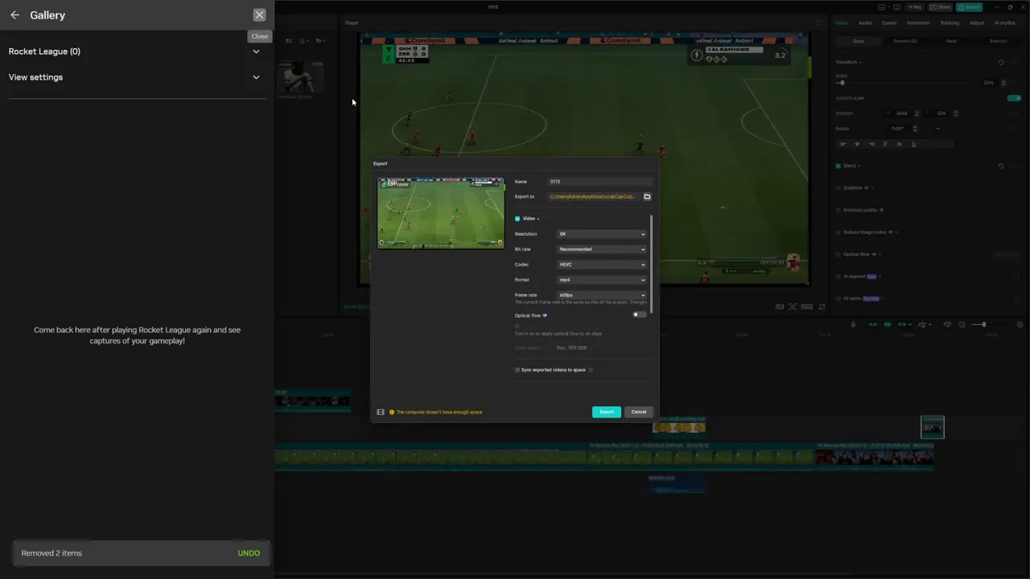The image size is (1030, 579).
Task: Enable the Optical flow checkbox in inspector
Action: click(838, 254)
